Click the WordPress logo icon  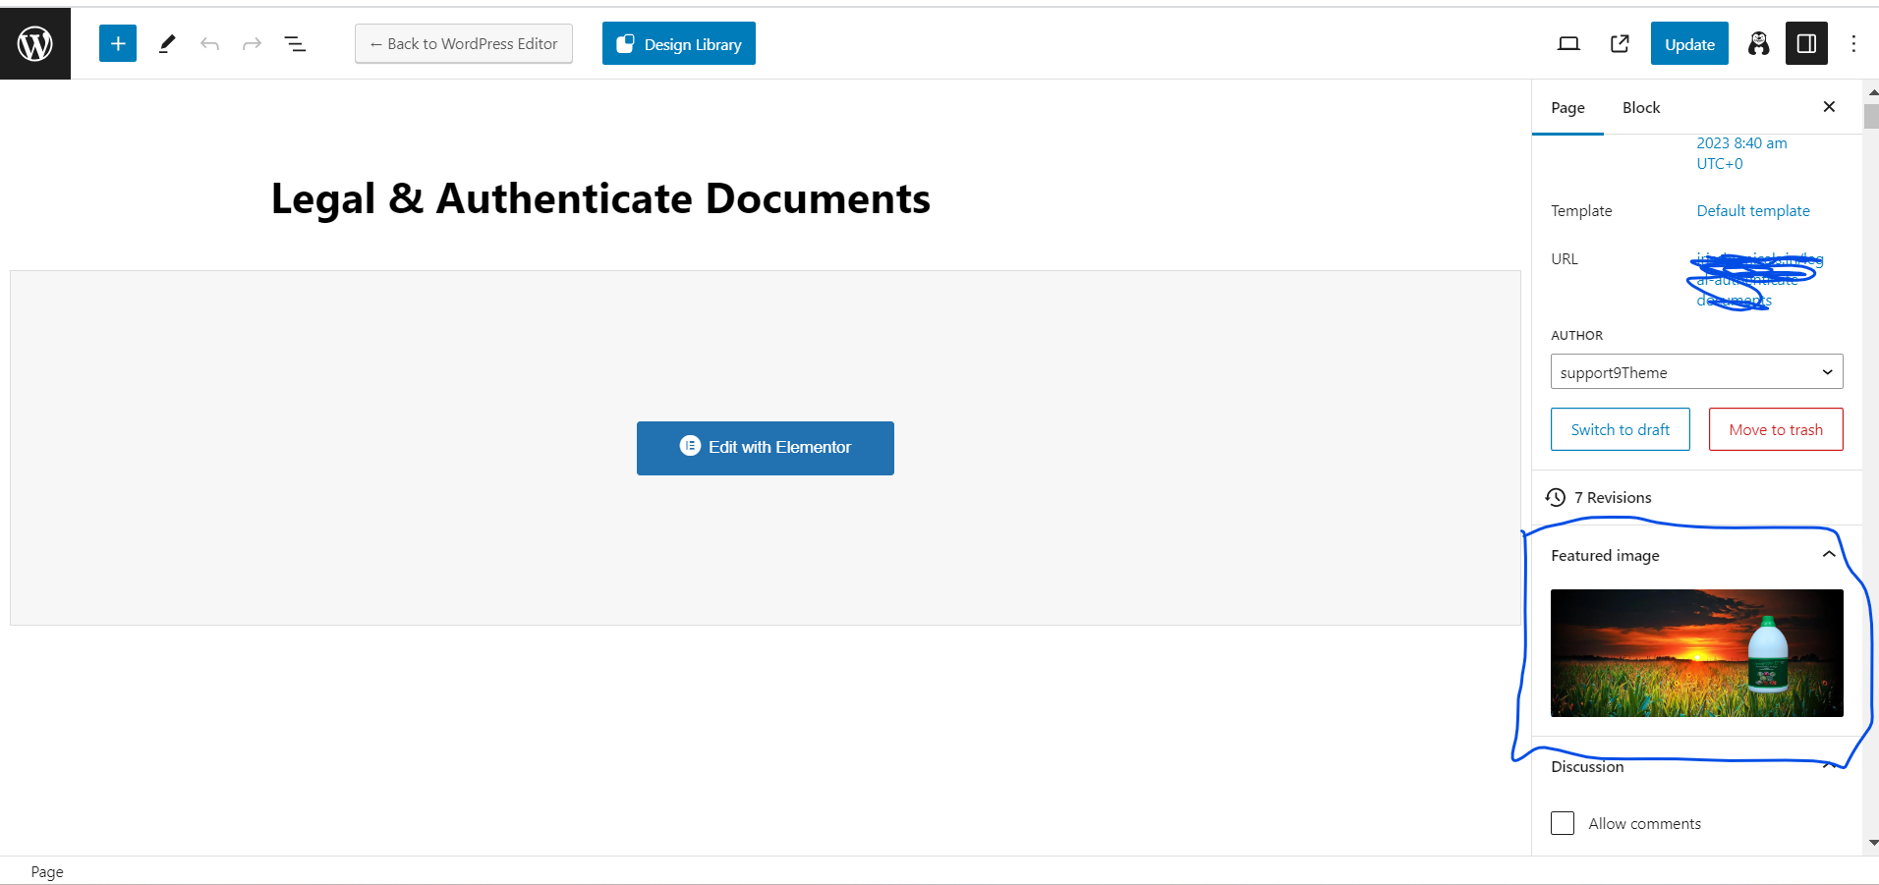[35, 44]
